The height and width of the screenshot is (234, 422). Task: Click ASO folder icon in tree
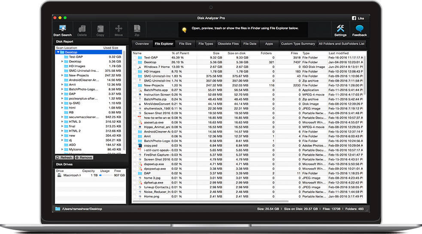point(66,145)
